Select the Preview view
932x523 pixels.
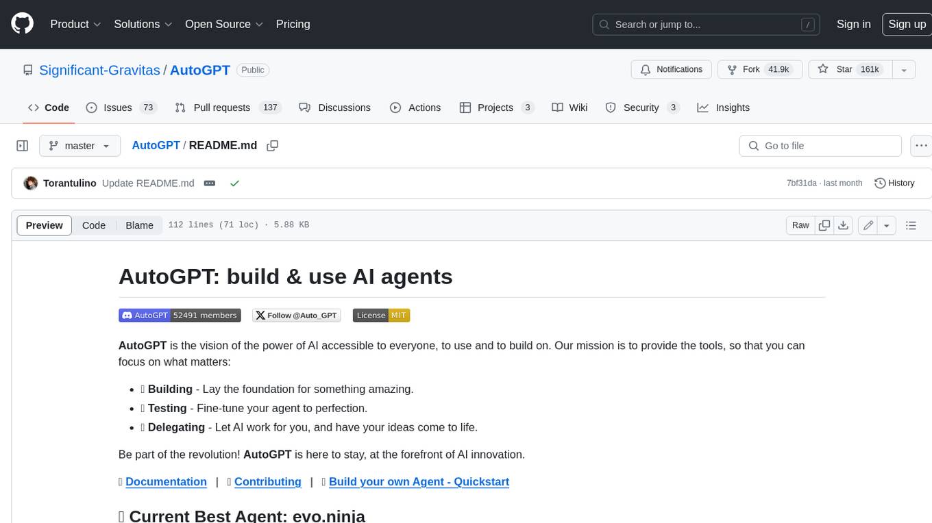pos(44,225)
